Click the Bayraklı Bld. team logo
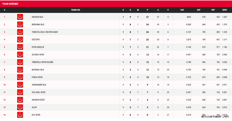The height and width of the screenshot is (121, 232). (x=20, y=69)
